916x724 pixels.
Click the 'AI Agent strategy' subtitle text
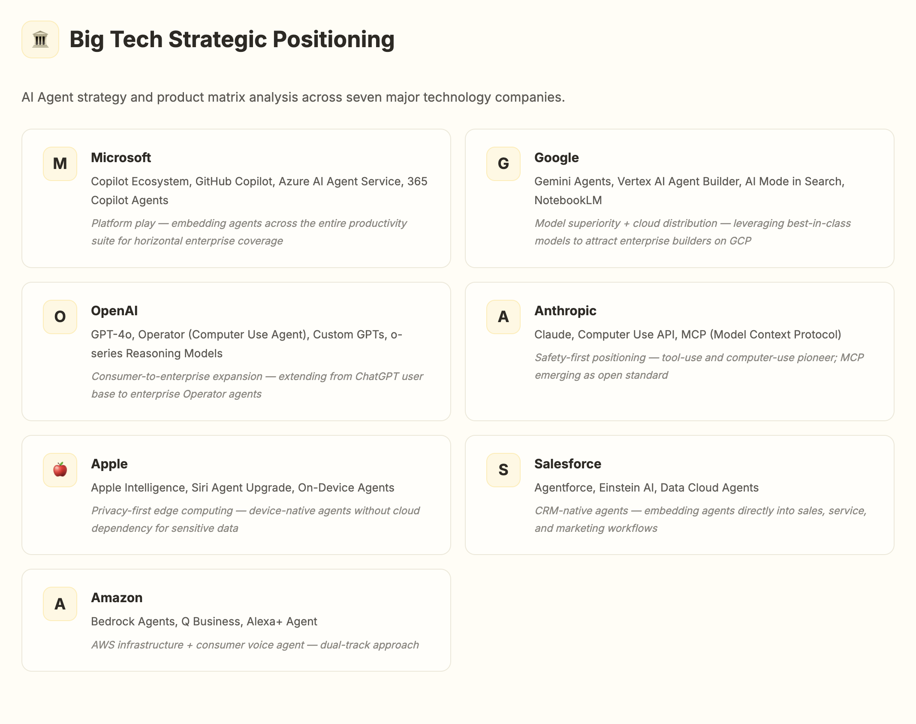[x=293, y=97]
